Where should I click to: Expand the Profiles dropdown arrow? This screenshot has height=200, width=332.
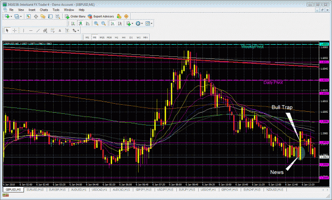pyautogui.click(x=21, y=16)
